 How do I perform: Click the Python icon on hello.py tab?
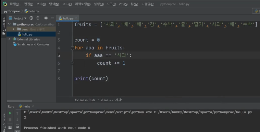[x=60, y=18]
